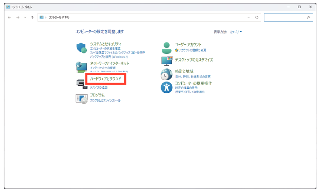The height and width of the screenshot is (192, 320).
Task: Open デスクトップのカスタマイズ category link
Action: pos(194,60)
